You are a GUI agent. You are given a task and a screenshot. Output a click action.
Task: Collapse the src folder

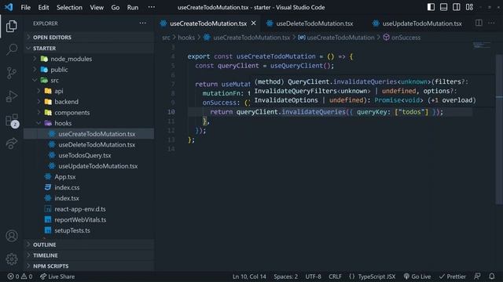(89, 80)
